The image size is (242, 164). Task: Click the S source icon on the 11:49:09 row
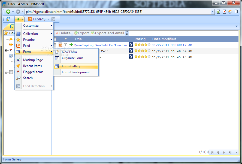point(131,50)
